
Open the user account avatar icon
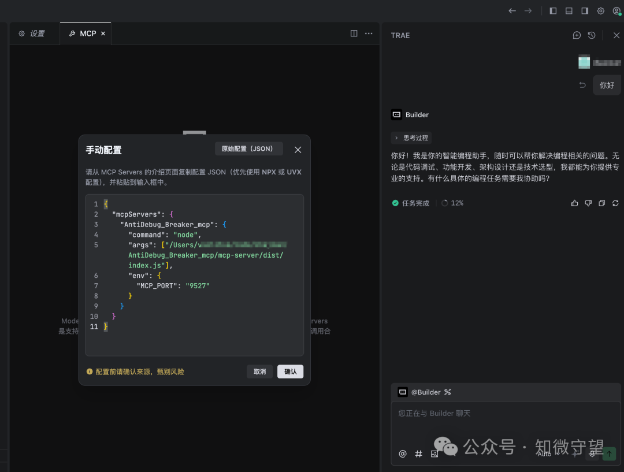(616, 11)
